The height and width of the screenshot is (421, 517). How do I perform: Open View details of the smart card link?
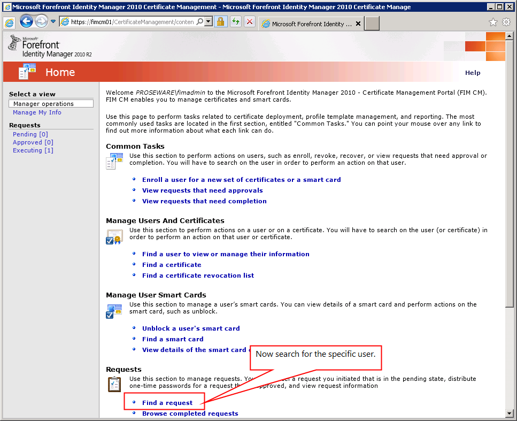point(196,350)
